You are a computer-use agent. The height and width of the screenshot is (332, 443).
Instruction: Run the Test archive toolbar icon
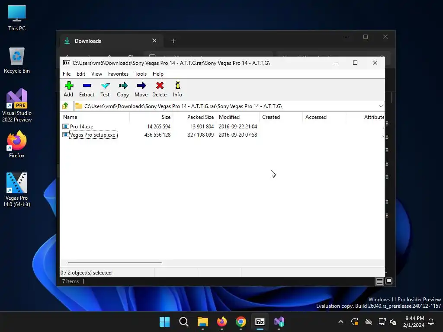tap(105, 89)
